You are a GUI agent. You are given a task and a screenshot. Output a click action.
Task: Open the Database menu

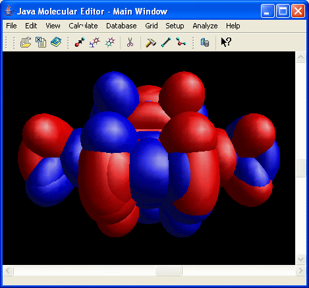(x=121, y=26)
